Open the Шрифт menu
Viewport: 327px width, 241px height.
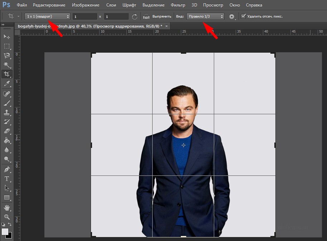point(129,5)
